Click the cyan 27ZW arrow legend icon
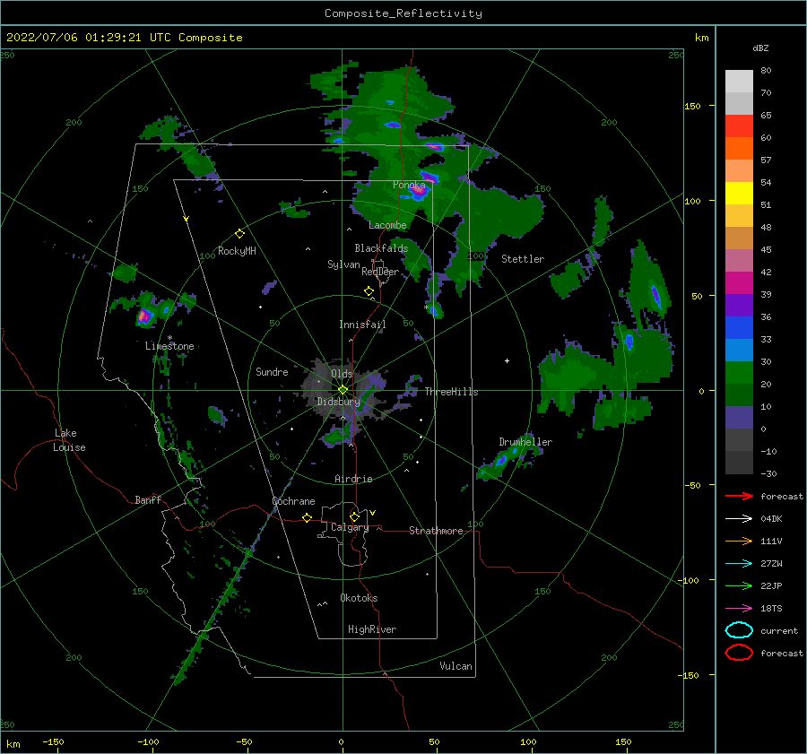Viewport: 807px width, 754px height. [x=739, y=564]
